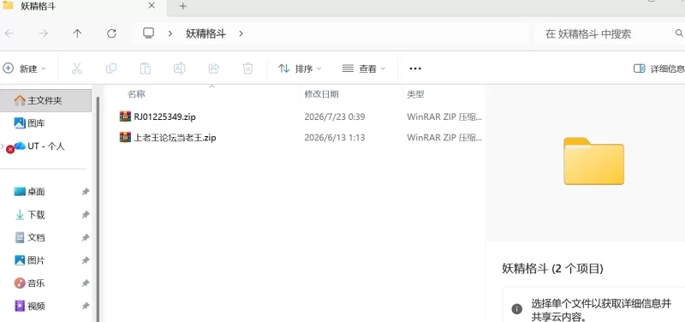Sort by the 修改日期 column header

[x=322, y=94]
